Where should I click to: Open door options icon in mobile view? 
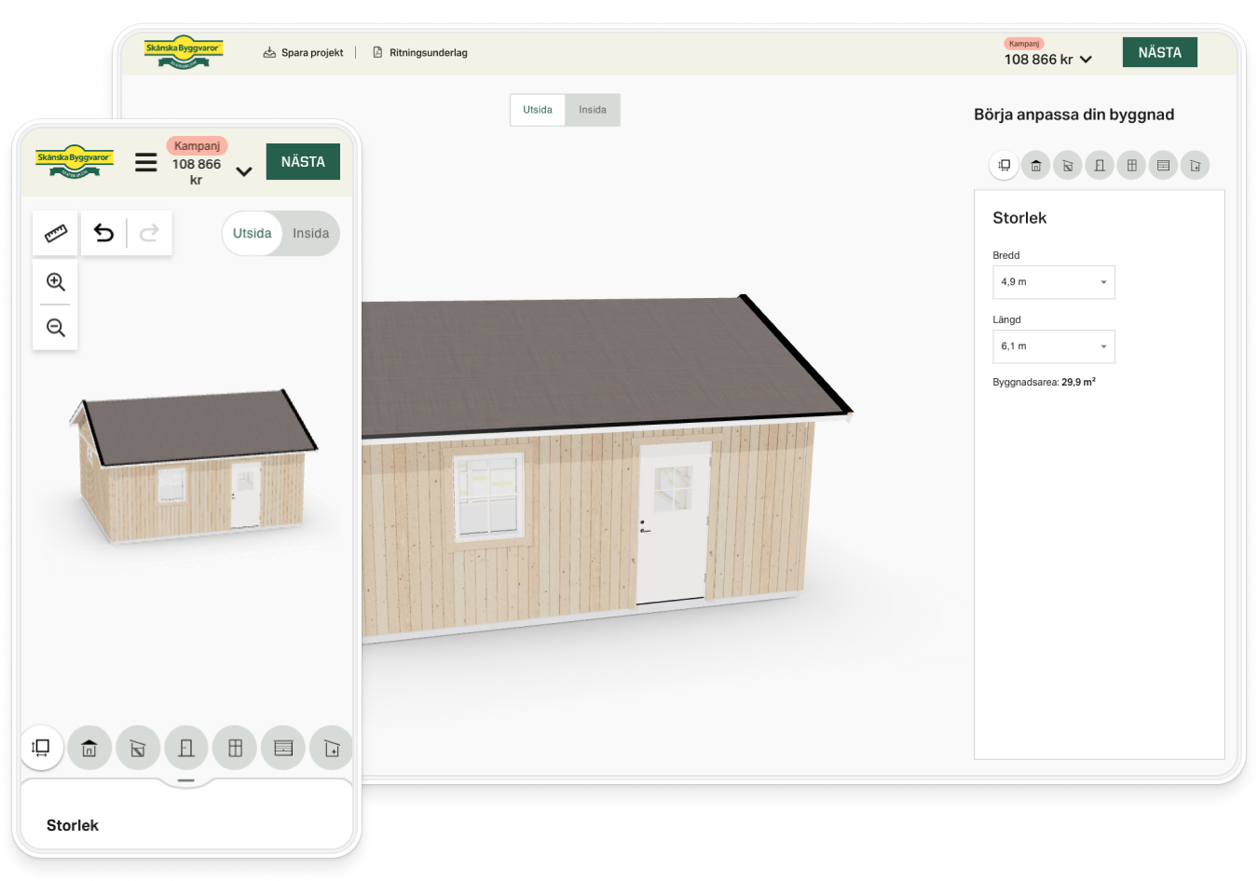186,748
